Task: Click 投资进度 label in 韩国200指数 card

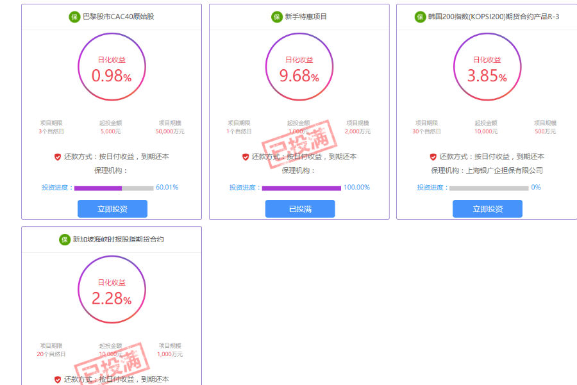Action: (432, 188)
